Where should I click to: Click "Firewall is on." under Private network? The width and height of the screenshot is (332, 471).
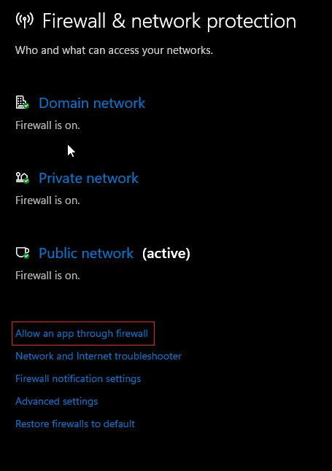(48, 201)
